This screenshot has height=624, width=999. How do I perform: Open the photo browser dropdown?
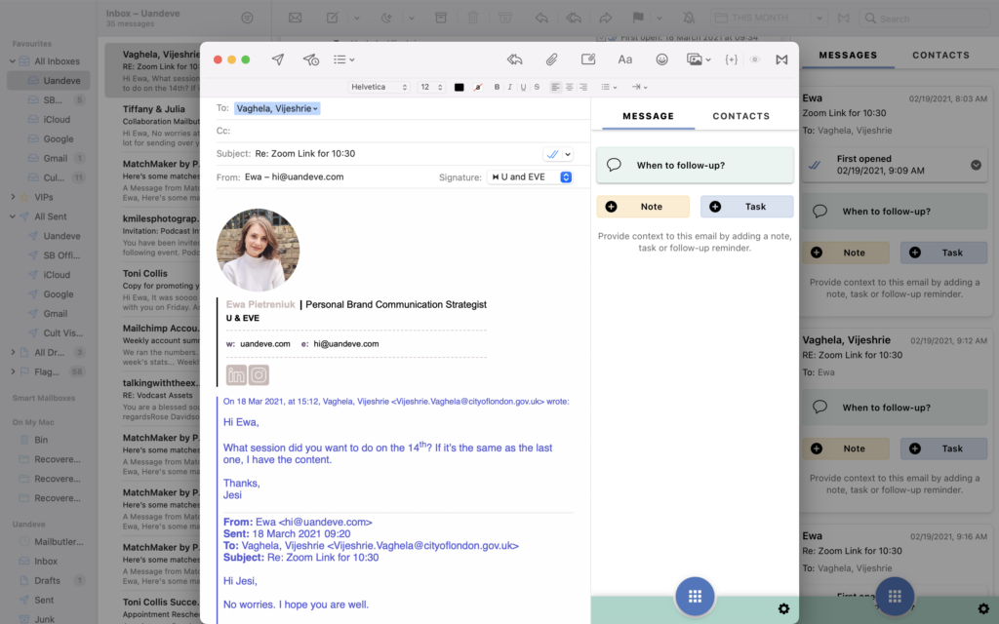(699, 59)
